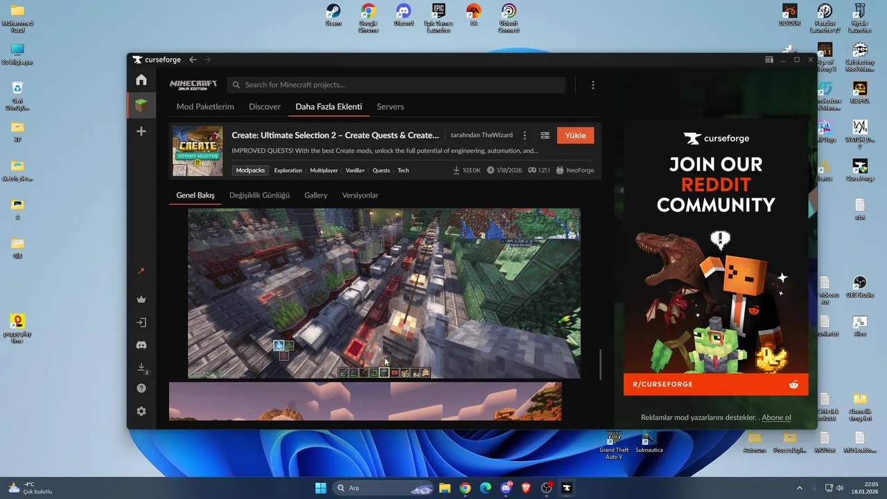Open Ubisoft Connect desktop shortcut
This screenshot has width=887, height=499.
[x=509, y=17]
